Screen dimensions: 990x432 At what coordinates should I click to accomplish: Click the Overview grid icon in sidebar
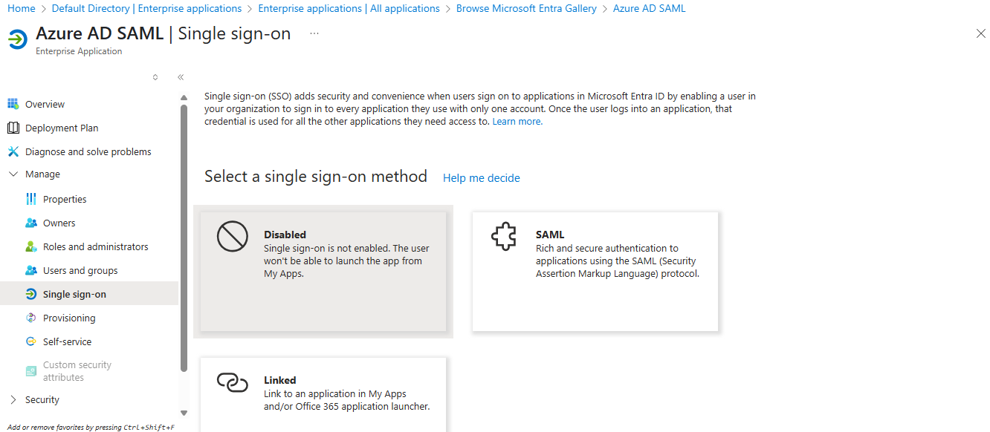pyautogui.click(x=13, y=104)
